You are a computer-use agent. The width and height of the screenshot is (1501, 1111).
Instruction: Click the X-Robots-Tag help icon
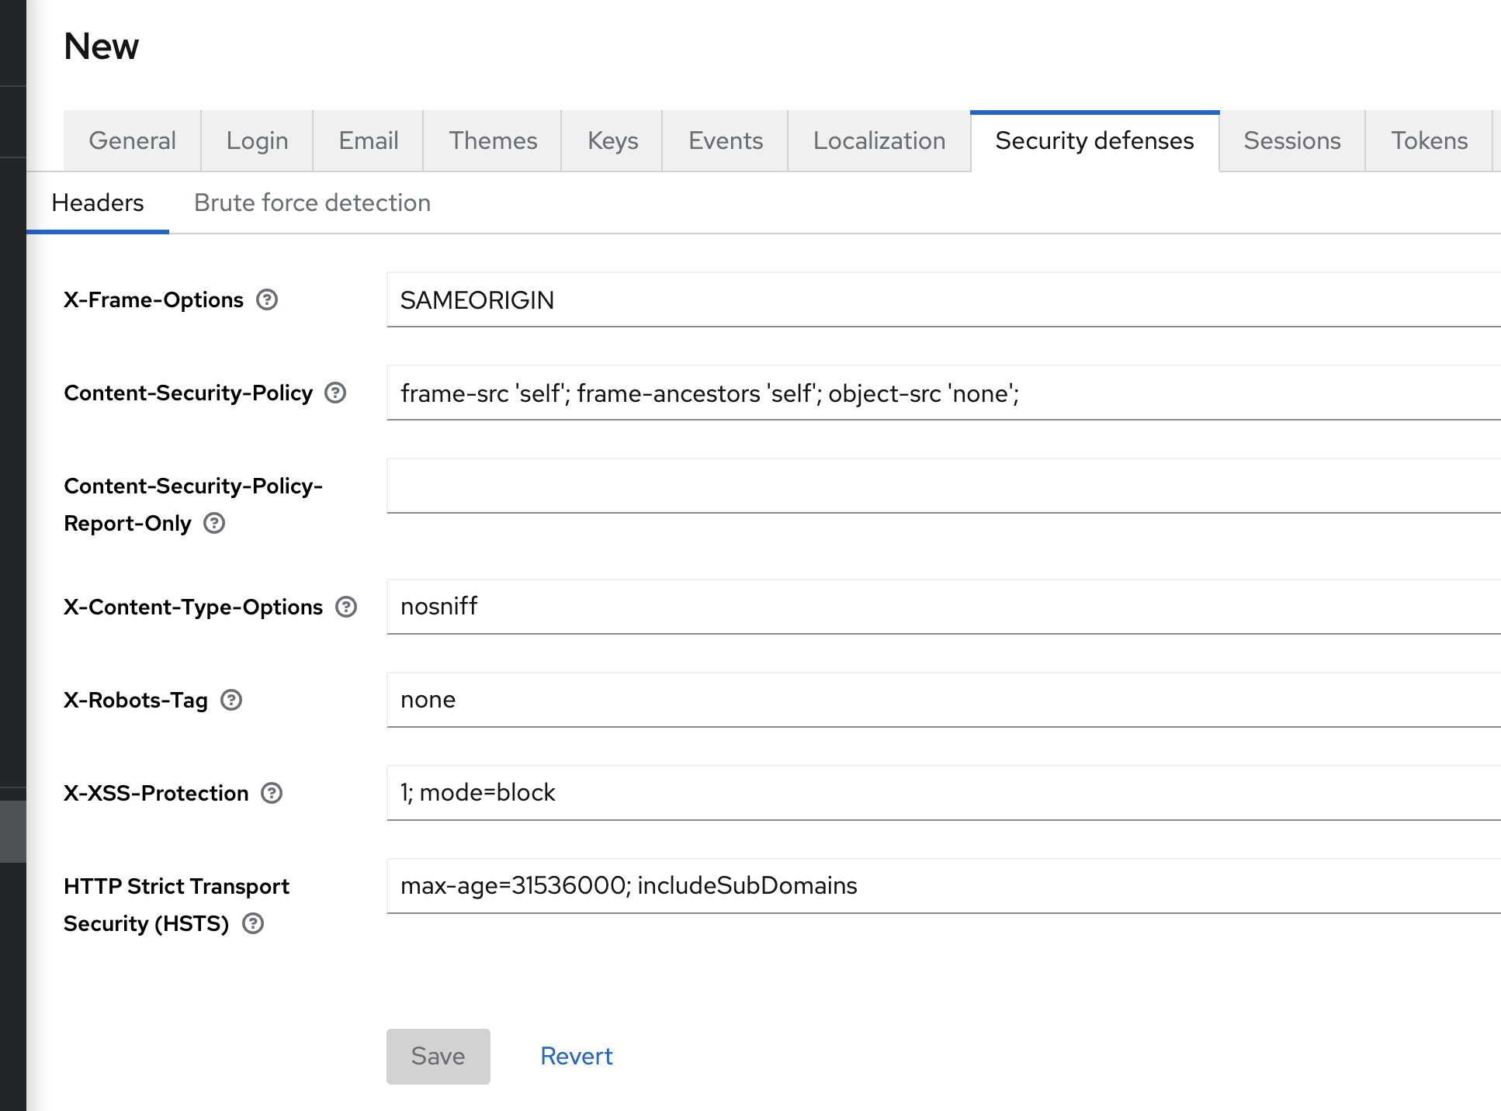(231, 700)
